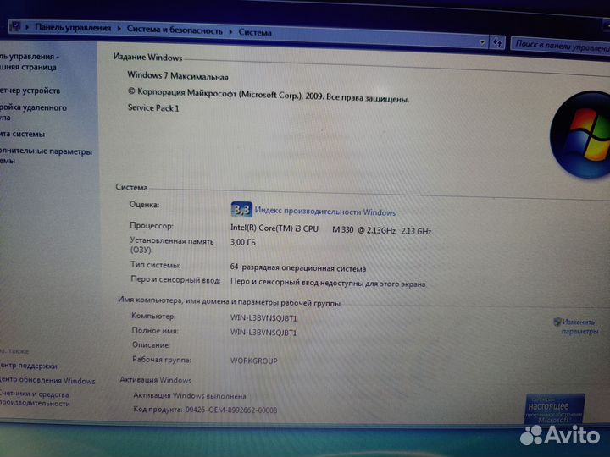Open system protection link in sidebar
This screenshot has width=610, height=457.
coord(22,134)
